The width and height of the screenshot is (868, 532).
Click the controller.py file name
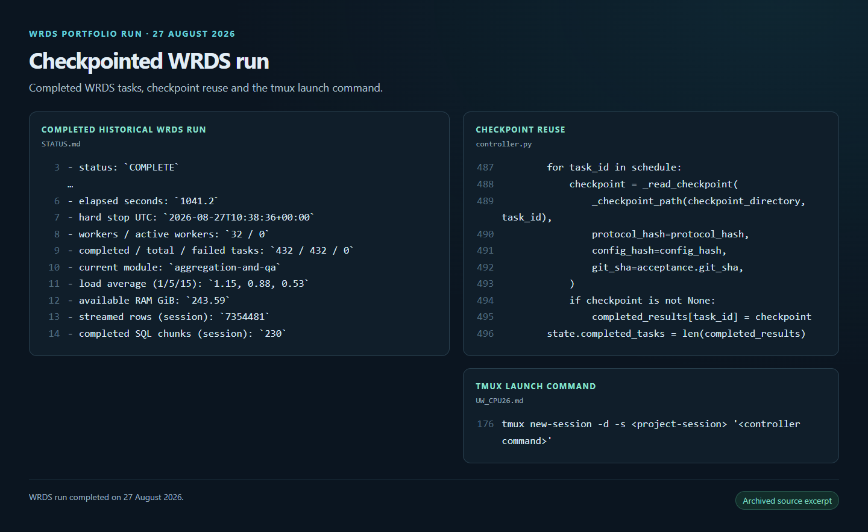pyautogui.click(x=504, y=144)
